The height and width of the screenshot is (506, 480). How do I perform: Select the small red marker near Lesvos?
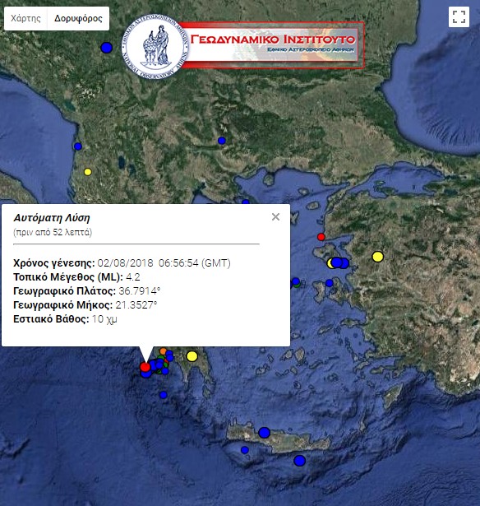click(x=321, y=237)
